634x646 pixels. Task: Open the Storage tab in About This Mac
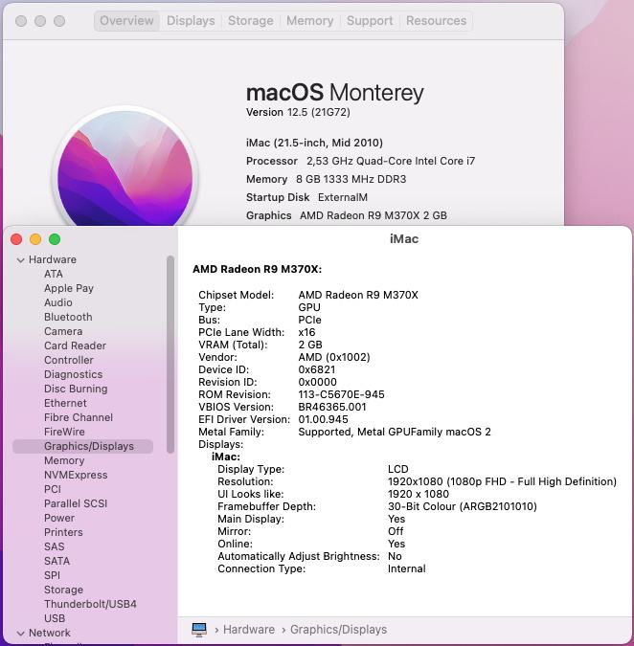click(251, 21)
